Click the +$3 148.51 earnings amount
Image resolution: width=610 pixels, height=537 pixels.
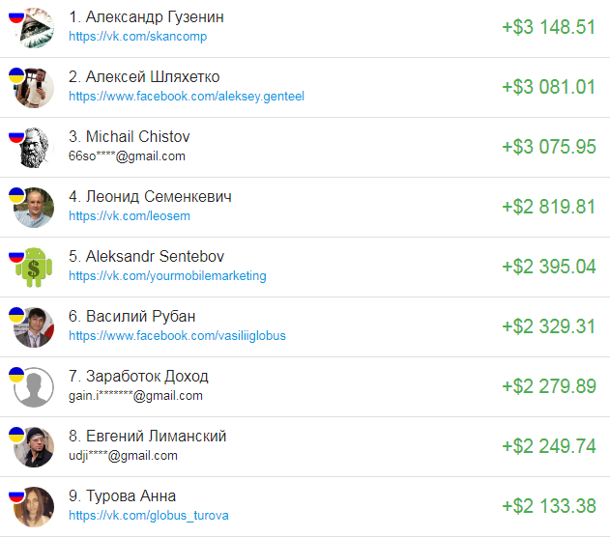[x=548, y=27]
